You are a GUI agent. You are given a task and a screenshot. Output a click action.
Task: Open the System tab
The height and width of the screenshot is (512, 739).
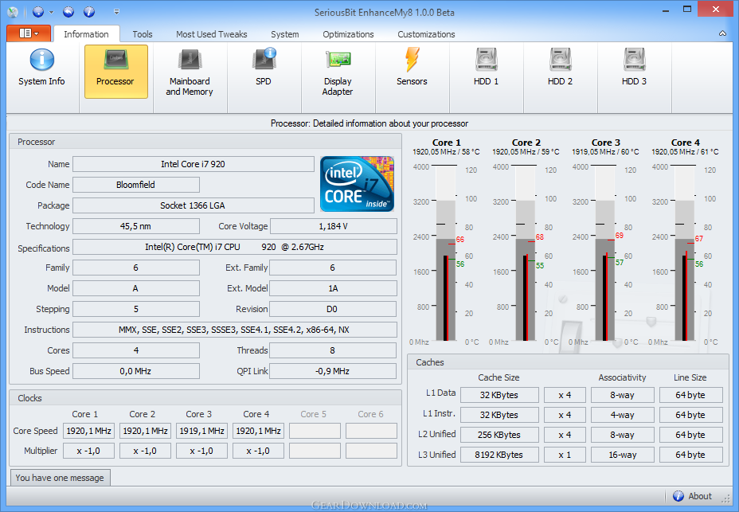tap(284, 34)
